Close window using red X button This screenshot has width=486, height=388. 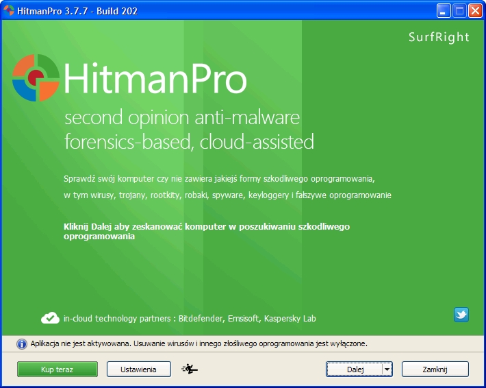[x=475, y=10]
